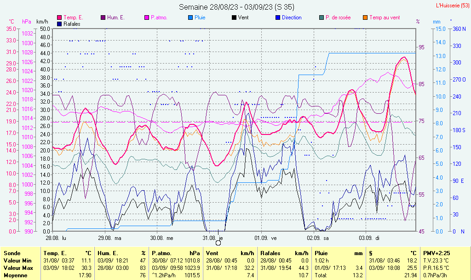Click the wind maximum timestamp "31/08/ 17:18"

pos(222,268)
